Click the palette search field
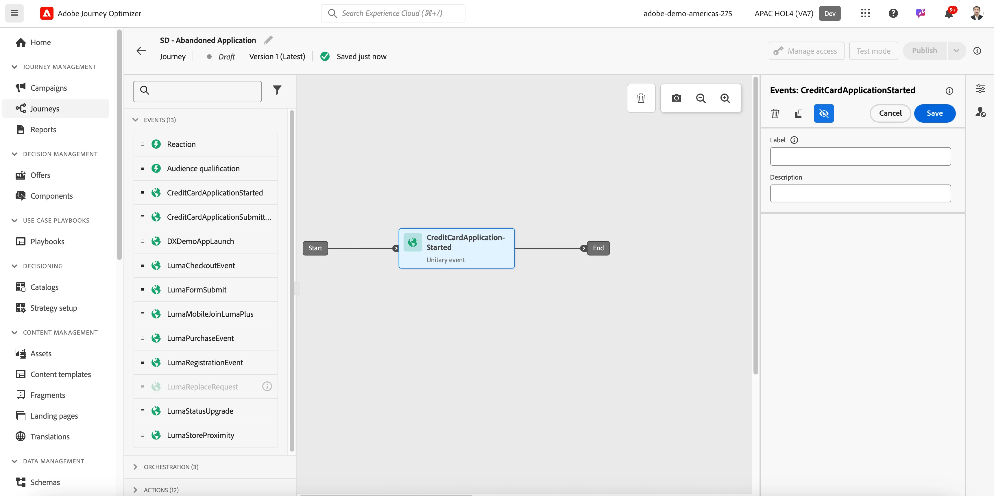Viewport: 994px width, 496px height. coord(197,91)
